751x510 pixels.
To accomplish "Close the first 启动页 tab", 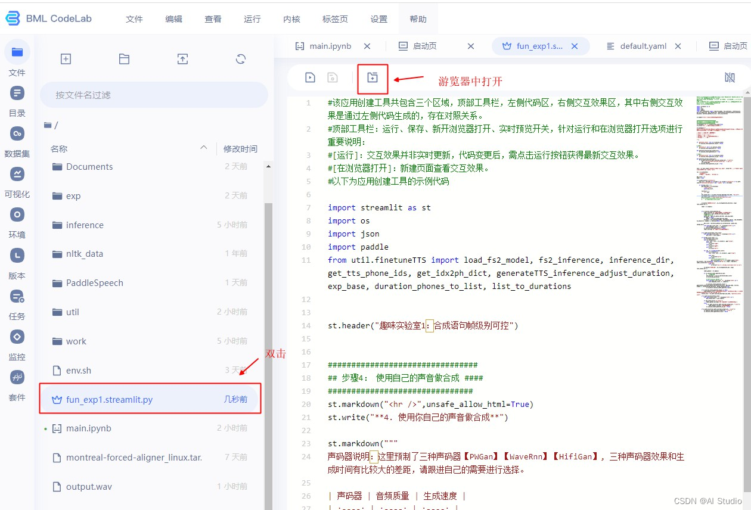I will click(471, 46).
